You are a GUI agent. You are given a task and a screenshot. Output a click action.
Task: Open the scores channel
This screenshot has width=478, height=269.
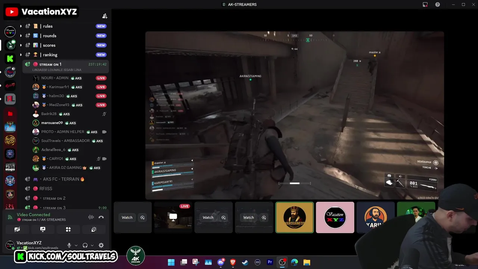click(x=65, y=45)
